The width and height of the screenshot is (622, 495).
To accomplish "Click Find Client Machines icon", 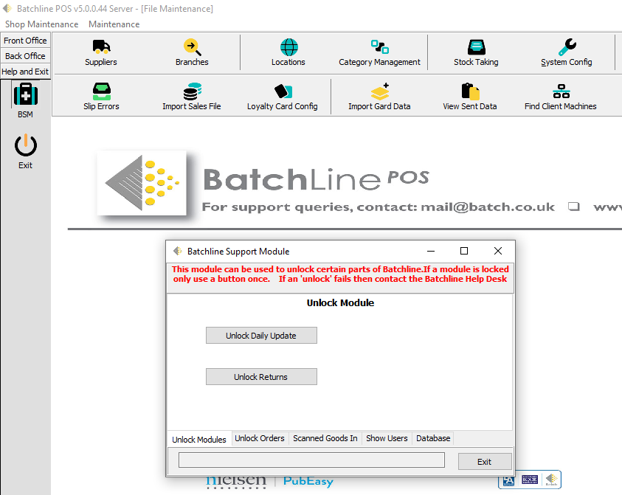I will [x=561, y=97].
